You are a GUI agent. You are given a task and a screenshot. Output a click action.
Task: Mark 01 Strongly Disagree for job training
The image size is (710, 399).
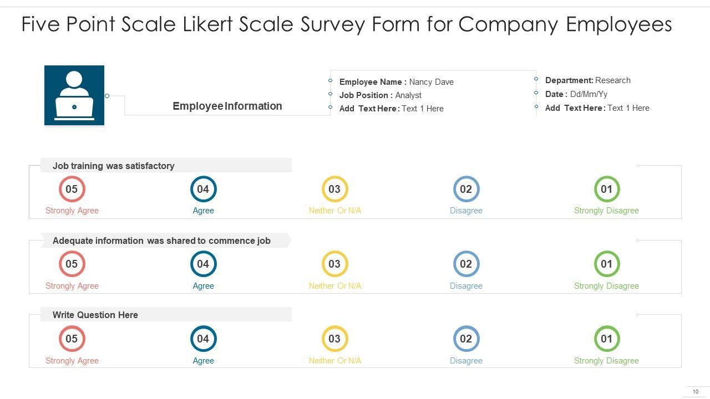click(x=606, y=190)
